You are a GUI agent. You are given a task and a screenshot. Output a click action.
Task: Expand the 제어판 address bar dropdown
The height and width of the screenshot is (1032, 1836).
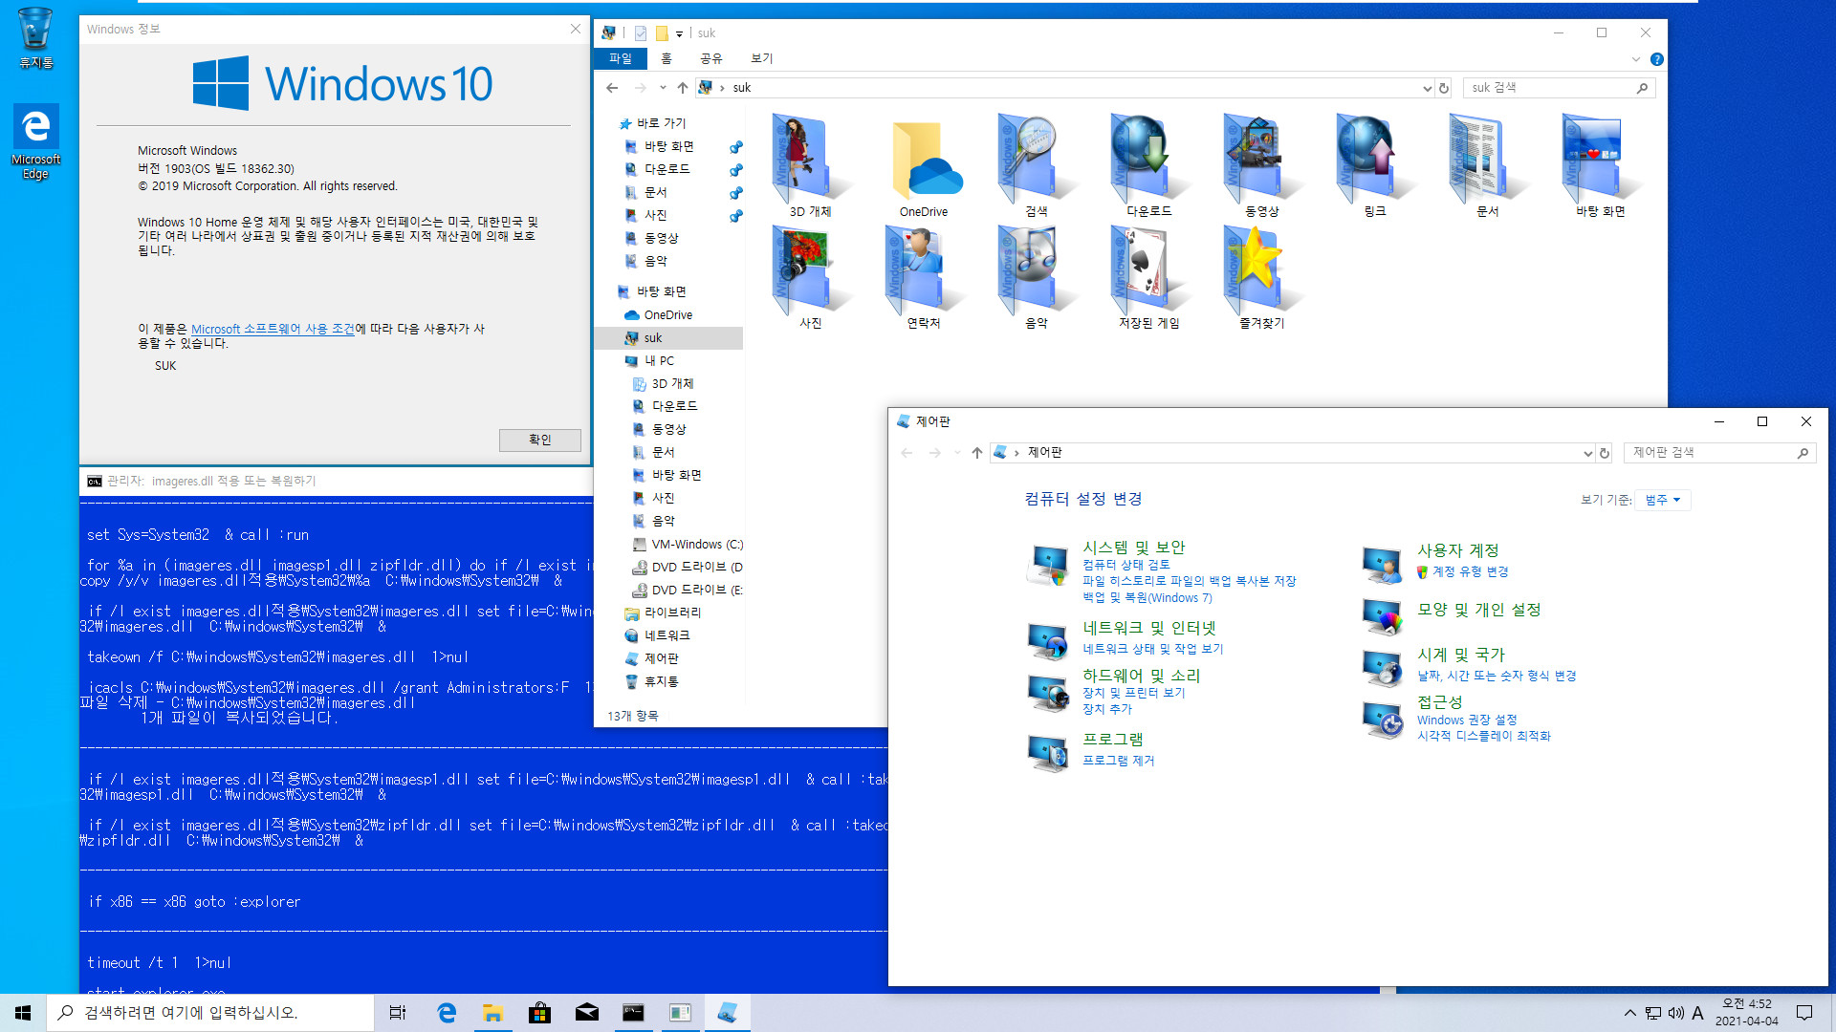(1587, 453)
